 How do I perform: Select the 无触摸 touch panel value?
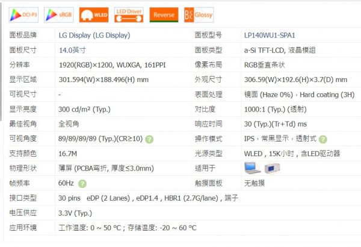tap(254, 183)
